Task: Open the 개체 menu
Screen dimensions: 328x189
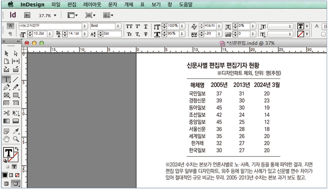Action: (x=129, y=4)
